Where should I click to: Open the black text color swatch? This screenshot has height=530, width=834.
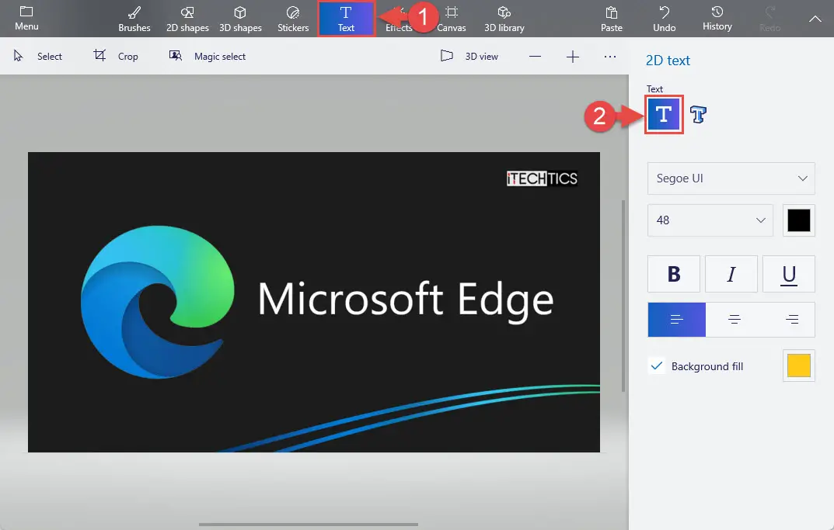[x=798, y=220]
